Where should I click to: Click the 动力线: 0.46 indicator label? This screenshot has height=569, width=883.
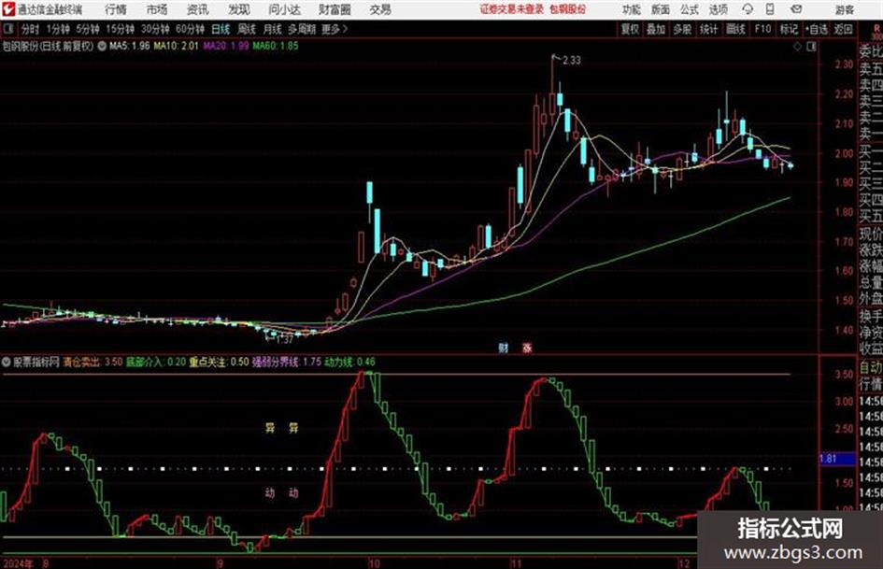pos(349,362)
